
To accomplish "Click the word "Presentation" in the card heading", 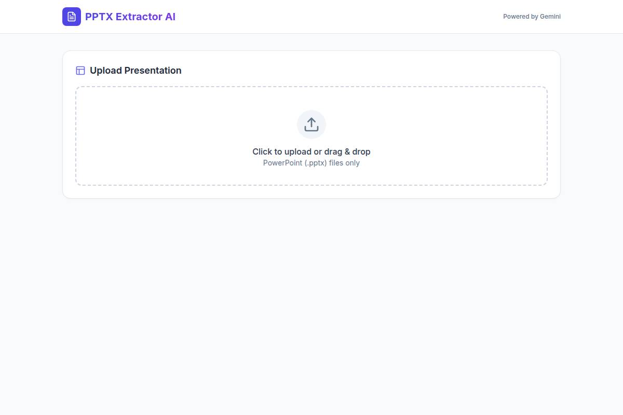I will pos(153,71).
